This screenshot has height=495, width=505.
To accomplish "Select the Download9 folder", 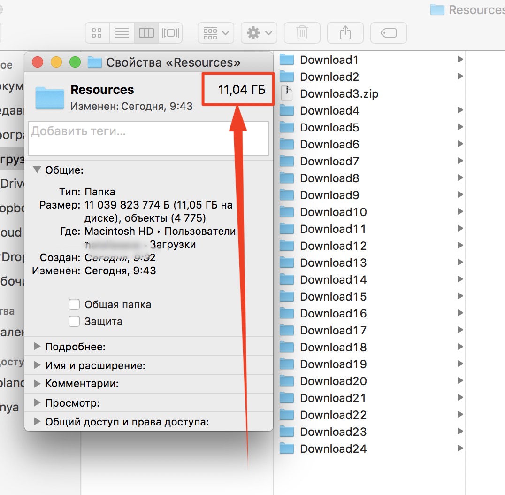I will pos(370,195).
